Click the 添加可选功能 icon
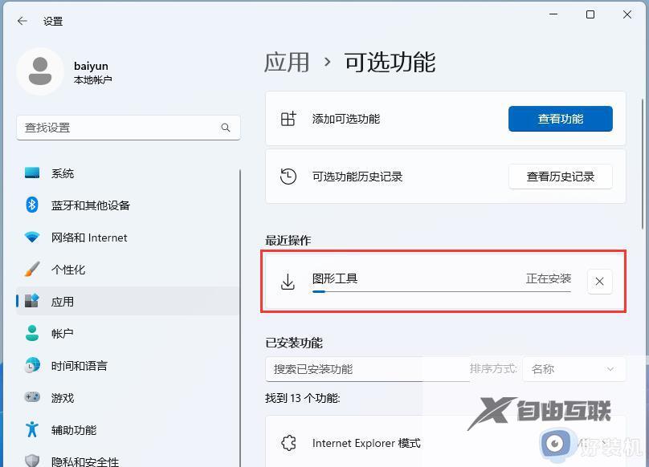Image resolution: width=649 pixels, height=467 pixels. click(288, 118)
